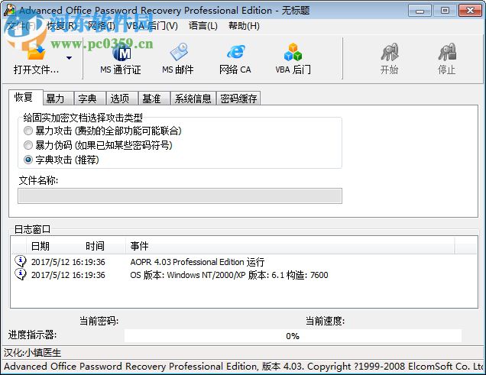
Task: Select log entry AOPR 4.03 Professional Edition 运行
Action: 197,262
